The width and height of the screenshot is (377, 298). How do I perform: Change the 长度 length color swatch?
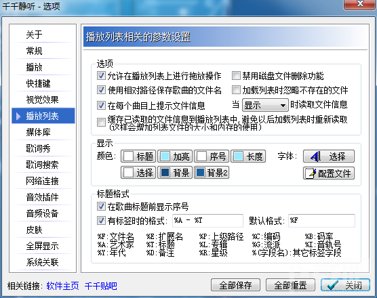248,156
